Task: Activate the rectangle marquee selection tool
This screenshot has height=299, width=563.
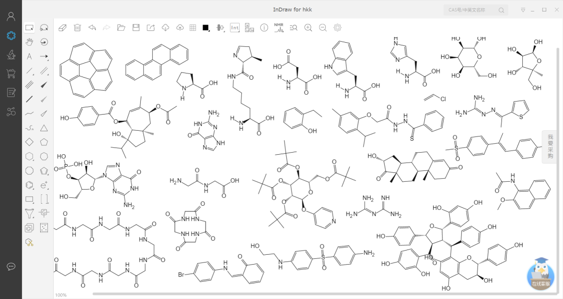Action: point(30,28)
